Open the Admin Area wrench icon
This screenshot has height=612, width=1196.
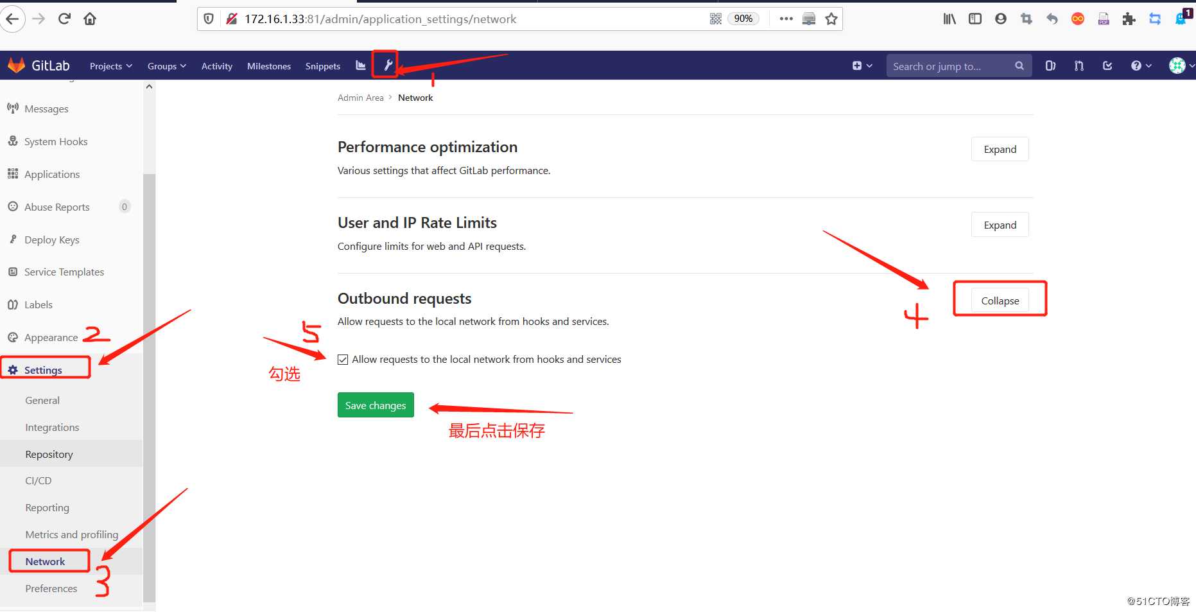[x=388, y=65]
